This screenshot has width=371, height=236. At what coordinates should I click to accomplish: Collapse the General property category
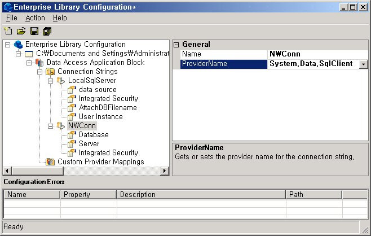tap(176, 45)
